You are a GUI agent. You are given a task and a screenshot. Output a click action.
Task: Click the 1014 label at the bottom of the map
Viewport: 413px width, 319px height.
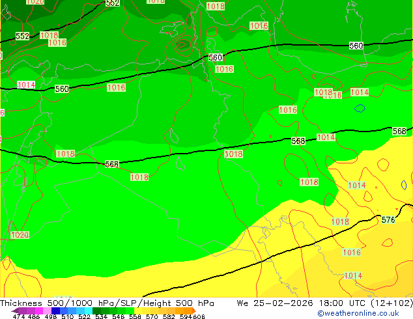[353, 275]
